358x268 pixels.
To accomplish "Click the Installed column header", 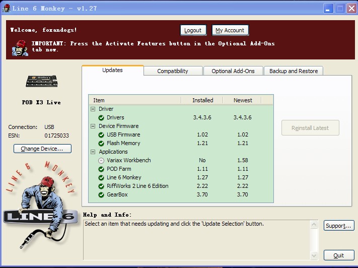I will (x=202, y=100).
